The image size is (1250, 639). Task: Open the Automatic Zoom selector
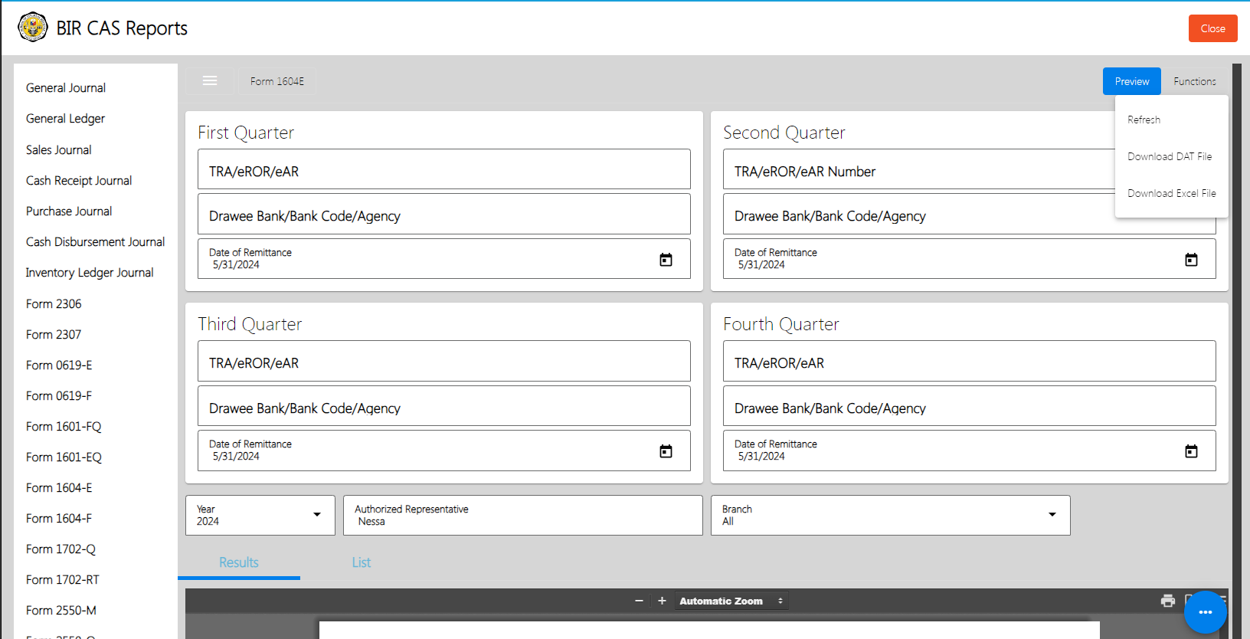coord(731,601)
